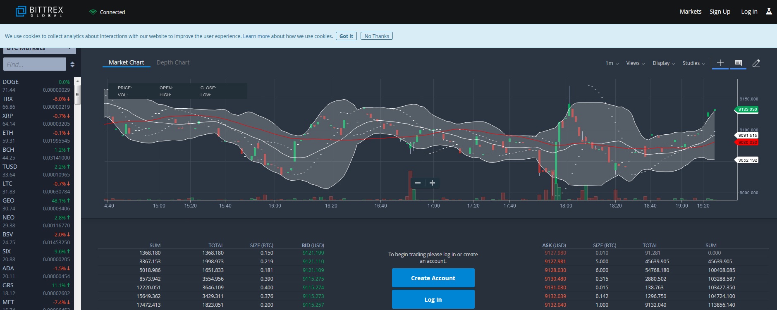Select the DOGE market row
The width and height of the screenshot is (777, 310).
36,86
